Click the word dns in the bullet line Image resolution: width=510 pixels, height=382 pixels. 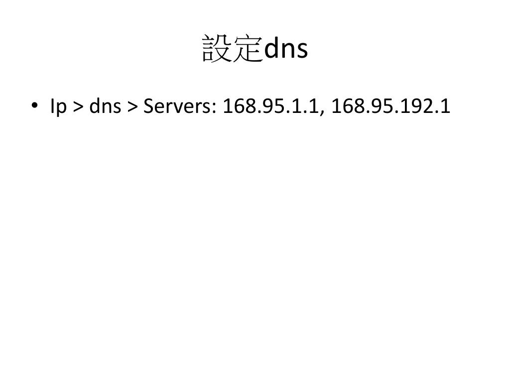click(x=106, y=105)
